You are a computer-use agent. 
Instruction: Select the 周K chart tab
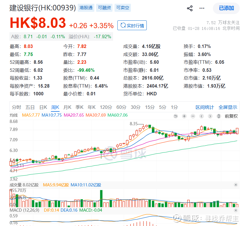coord(55,107)
